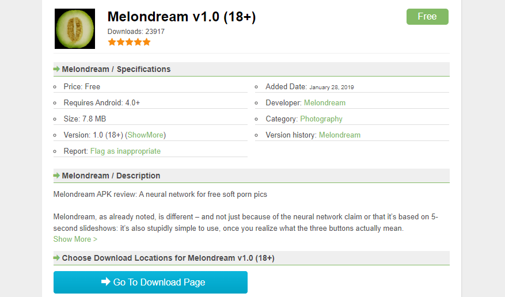Click the melon app thumbnail image
This screenshot has height=297, width=505.
pyautogui.click(x=75, y=29)
